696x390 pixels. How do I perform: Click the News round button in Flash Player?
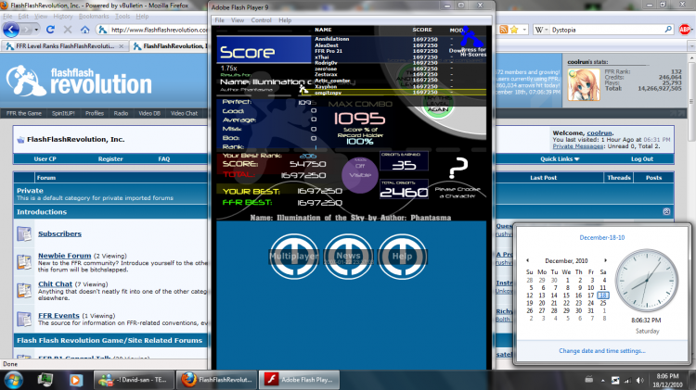[x=348, y=257]
